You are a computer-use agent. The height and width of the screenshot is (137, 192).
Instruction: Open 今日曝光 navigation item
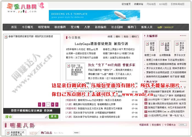pos(27,27)
